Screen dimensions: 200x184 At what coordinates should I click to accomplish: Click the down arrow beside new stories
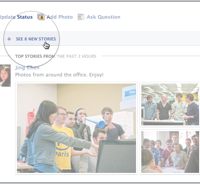point(9,39)
